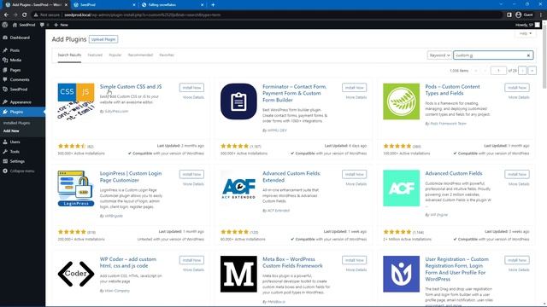The width and height of the screenshot is (547, 307).
Task: Install Advanced Custom Fields Extended
Action: 354,174
